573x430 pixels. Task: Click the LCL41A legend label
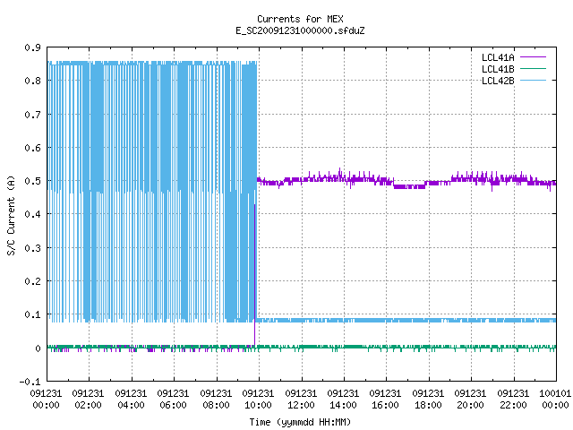point(498,57)
